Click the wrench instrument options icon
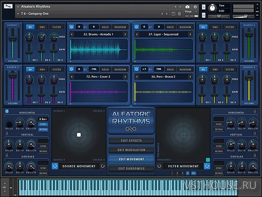Image resolution: width=262 pixels, height=197 pixels. [x=8, y=6]
